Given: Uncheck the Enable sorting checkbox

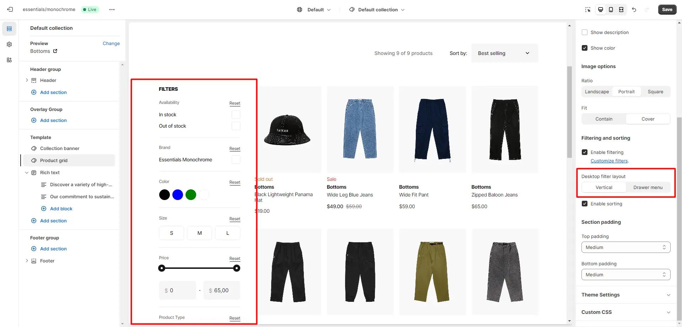Looking at the screenshot, I should click(x=585, y=204).
